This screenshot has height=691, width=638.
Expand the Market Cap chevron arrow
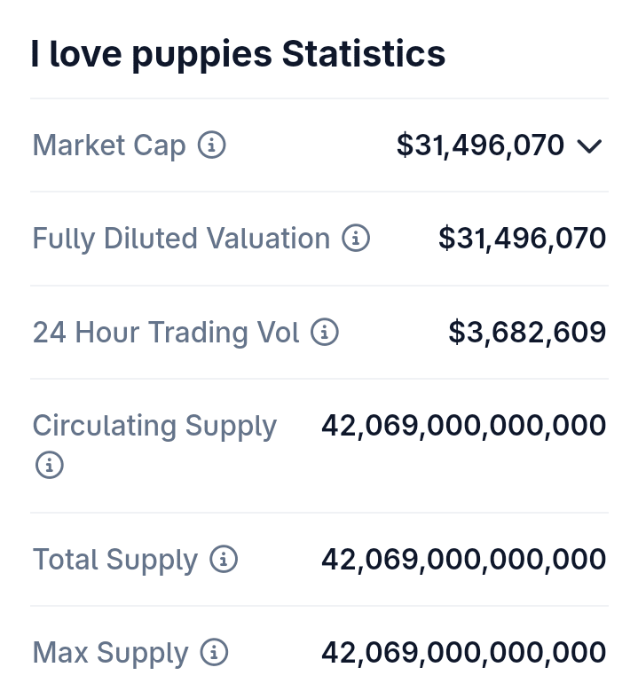click(x=589, y=145)
